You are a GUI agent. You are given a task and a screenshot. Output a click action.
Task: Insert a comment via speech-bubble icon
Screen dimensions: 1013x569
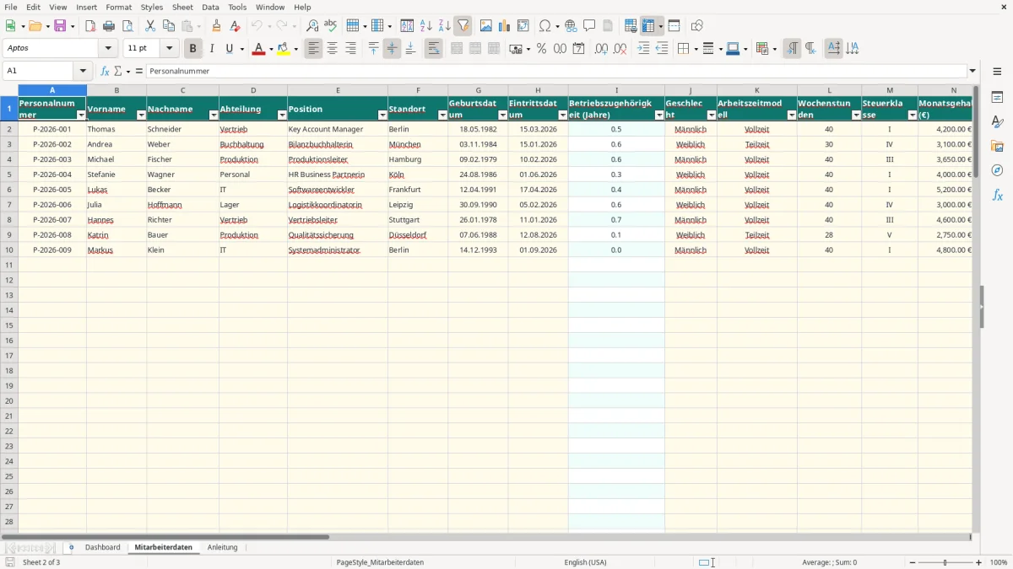(x=589, y=26)
